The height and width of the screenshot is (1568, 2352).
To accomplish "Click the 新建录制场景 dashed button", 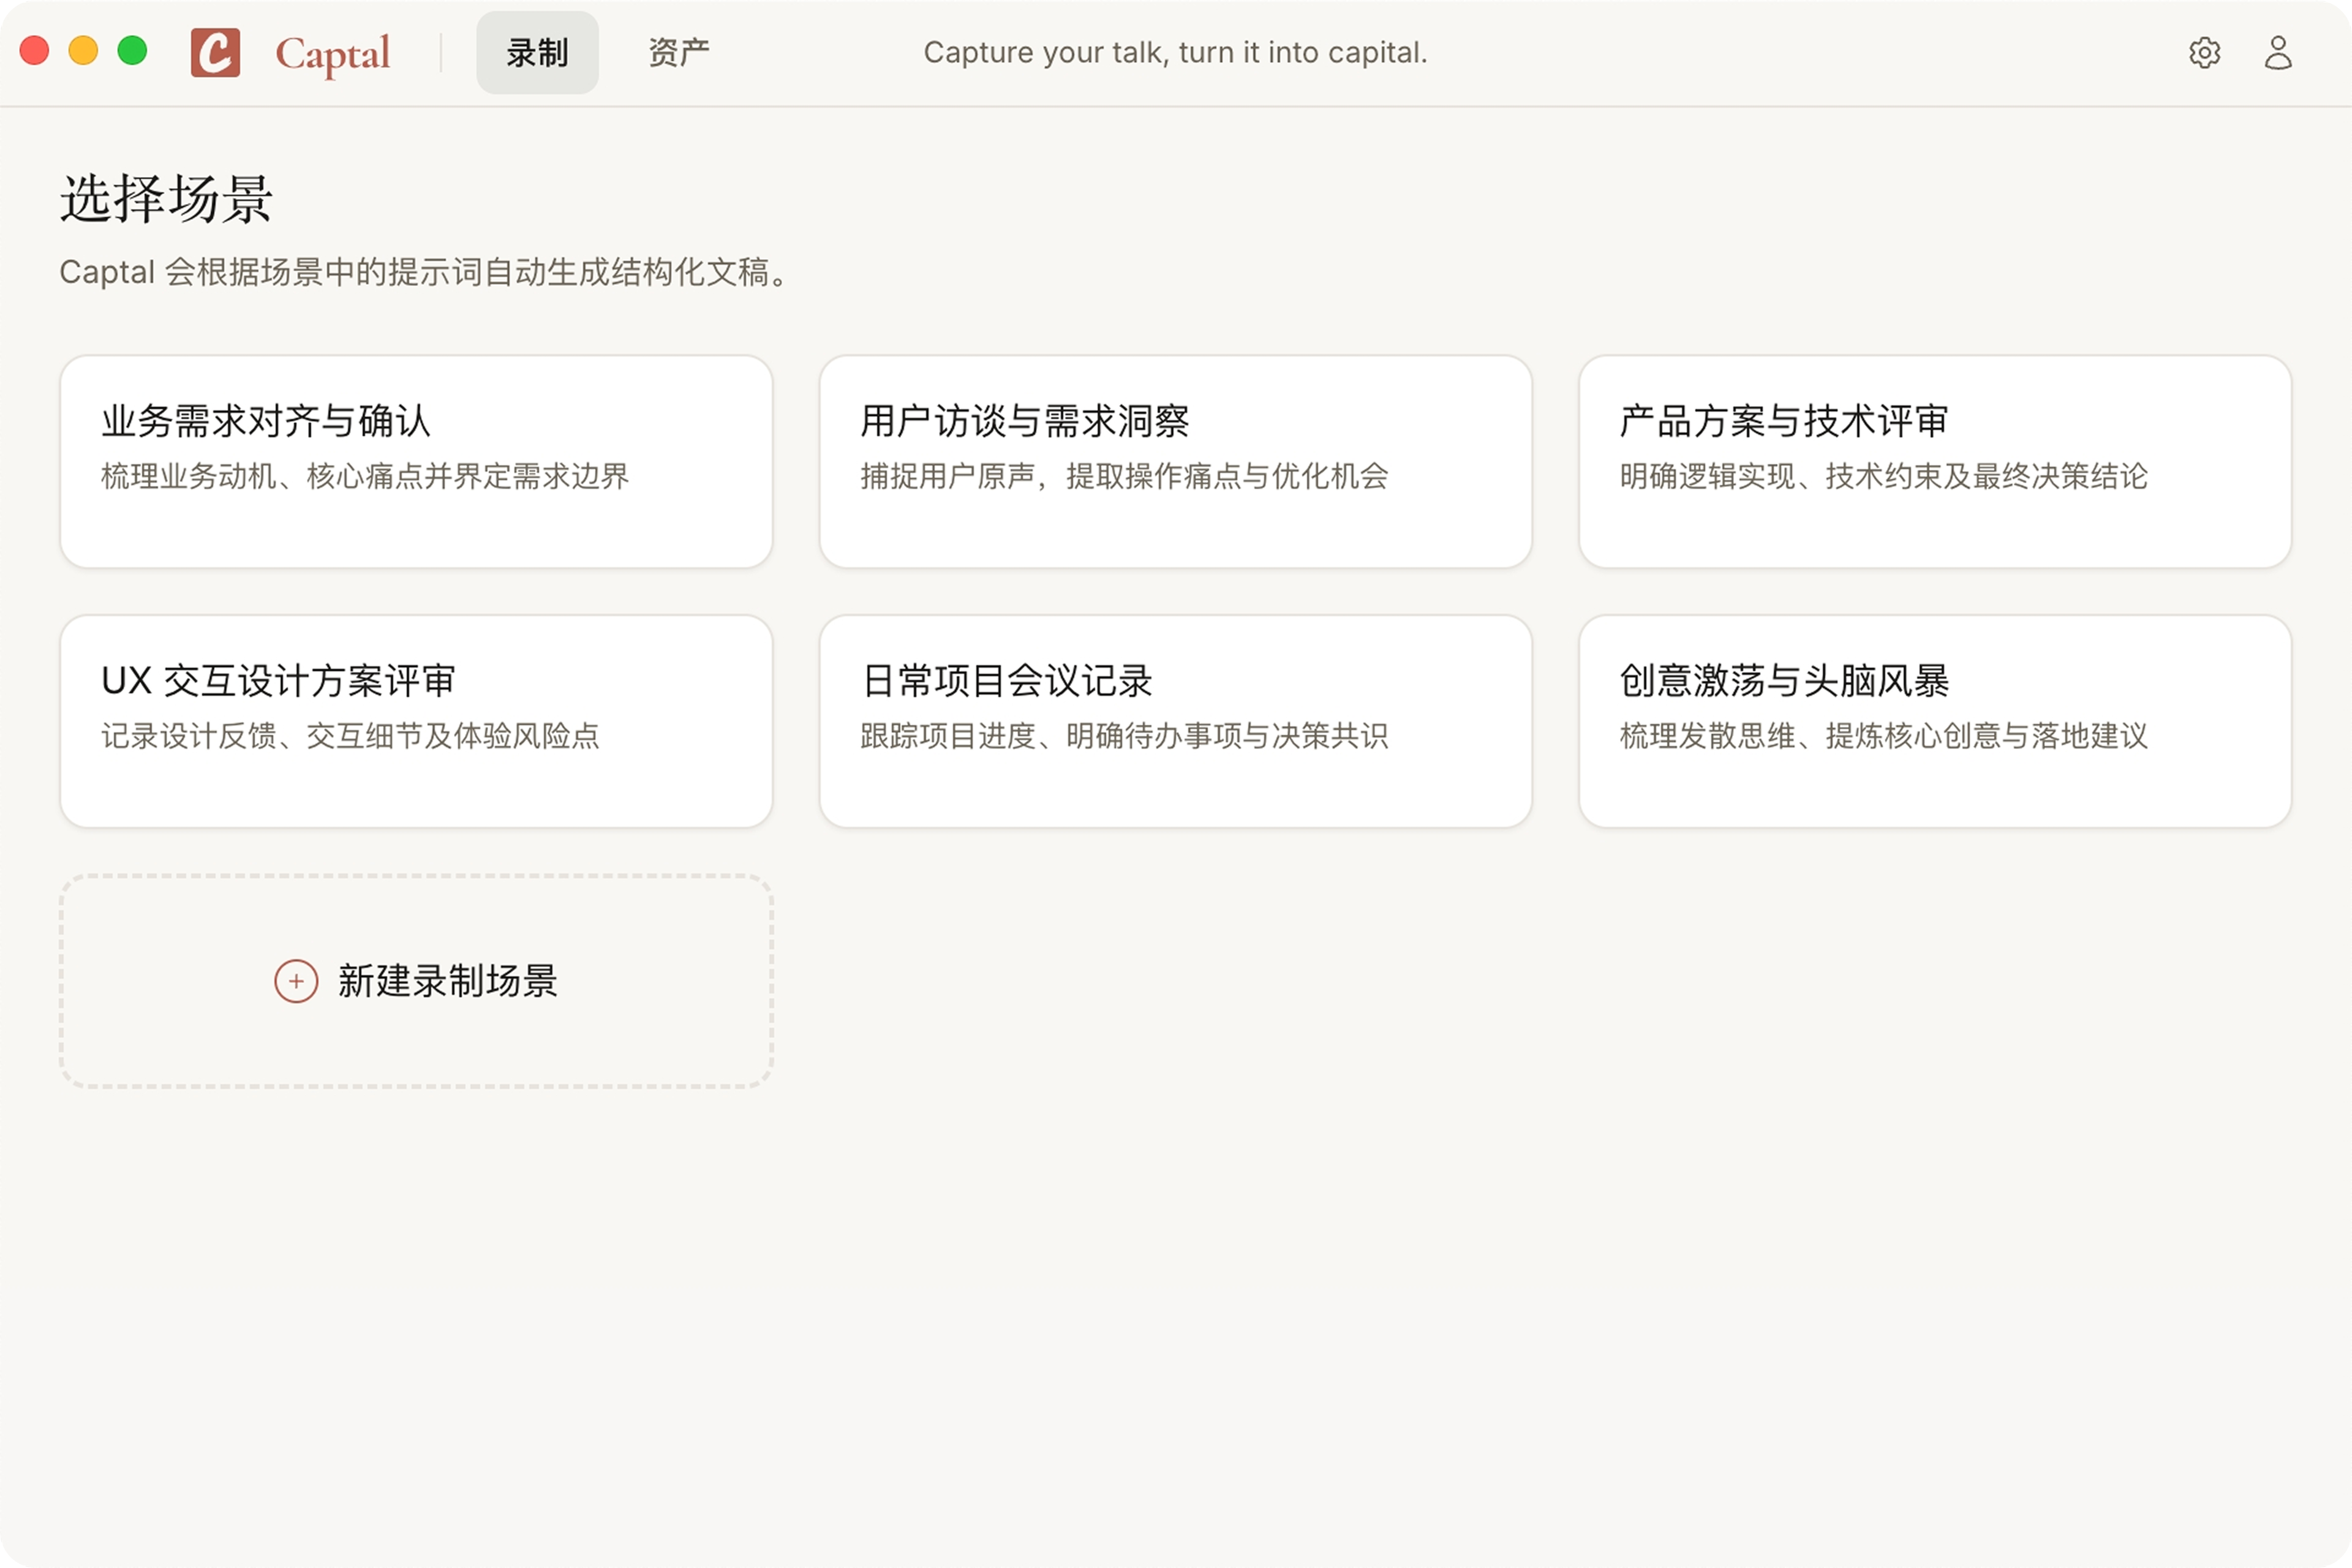I will (416, 982).
